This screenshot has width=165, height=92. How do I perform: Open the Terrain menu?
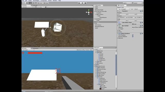point(50,1)
